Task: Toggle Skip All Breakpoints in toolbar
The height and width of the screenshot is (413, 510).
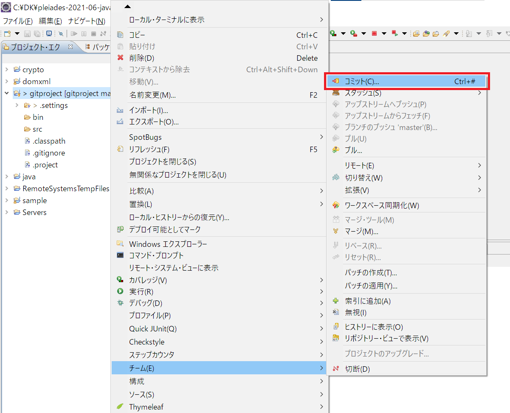Action: [x=61, y=34]
